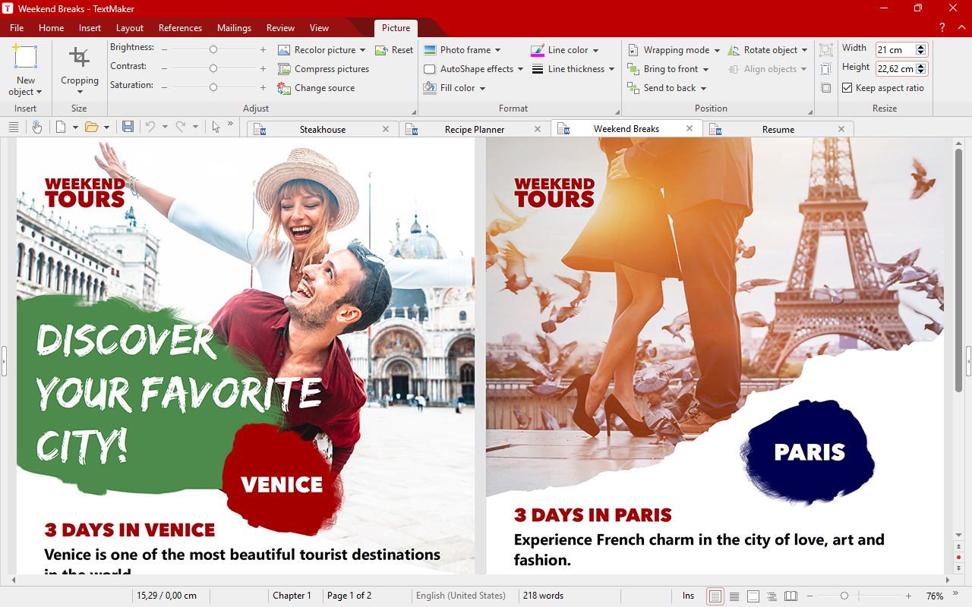Open the File menu
This screenshot has width=972, height=607.
(17, 28)
